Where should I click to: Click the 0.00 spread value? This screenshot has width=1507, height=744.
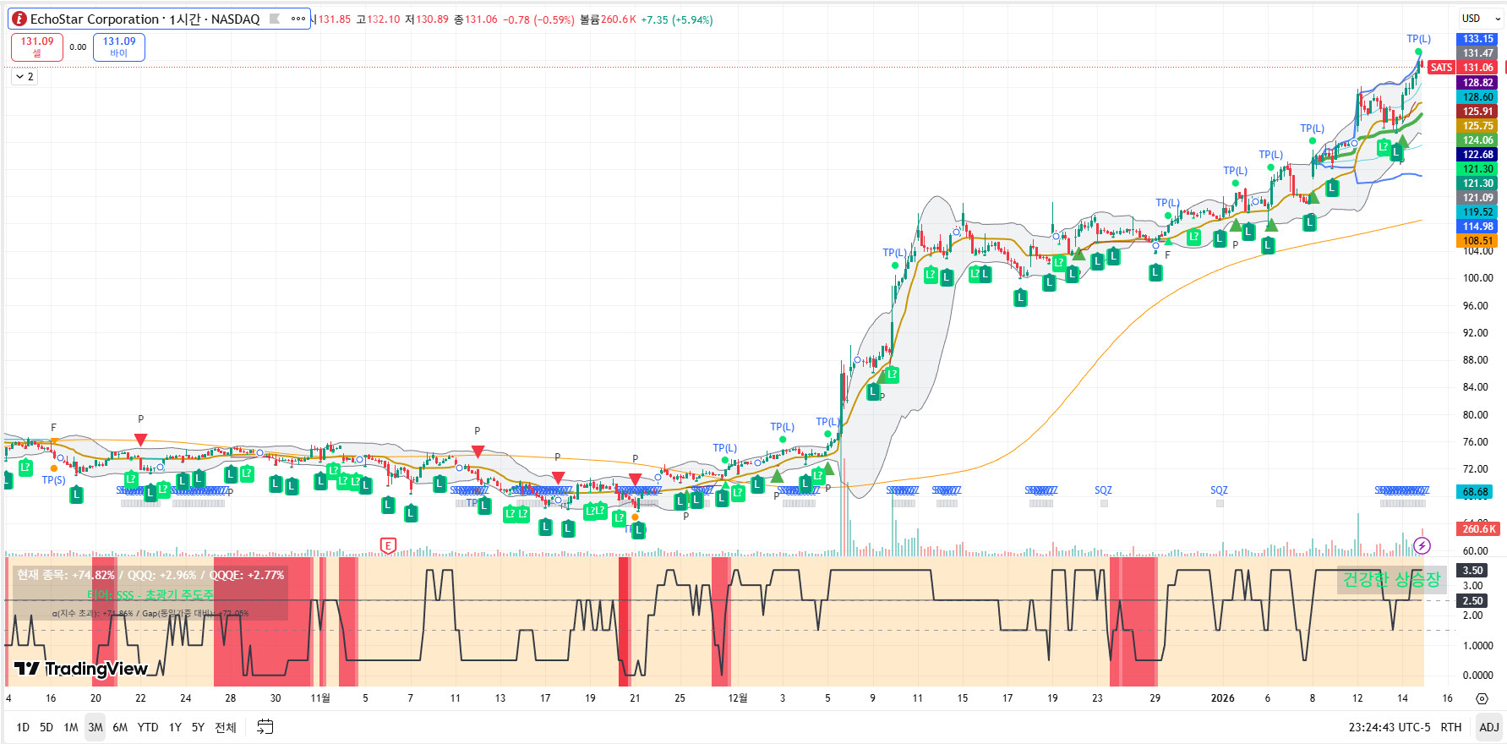tap(78, 47)
